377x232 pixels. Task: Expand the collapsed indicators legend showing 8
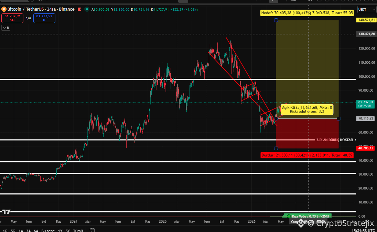[6, 28]
